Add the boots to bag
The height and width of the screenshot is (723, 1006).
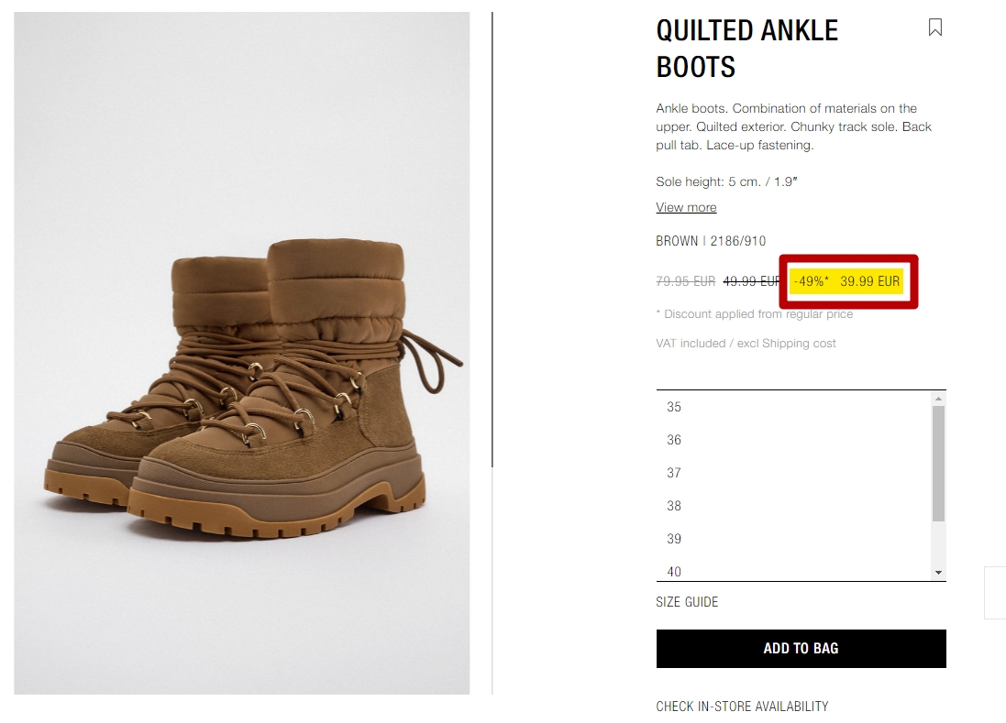click(x=801, y=649)
